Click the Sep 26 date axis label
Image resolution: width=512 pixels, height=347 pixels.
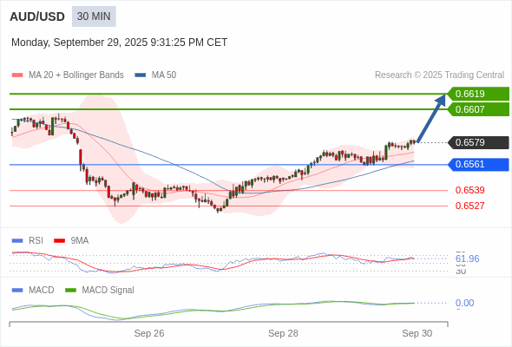coord(149,333)
